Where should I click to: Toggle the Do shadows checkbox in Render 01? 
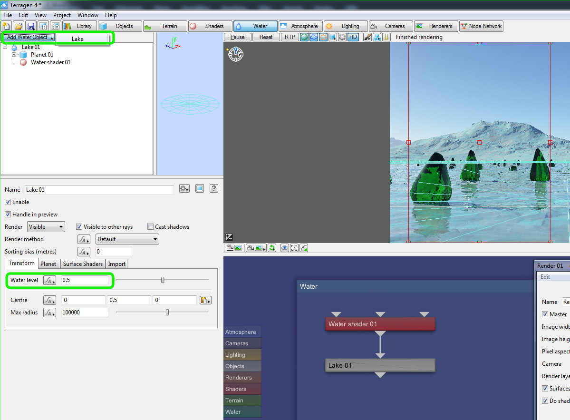(545, 400)
